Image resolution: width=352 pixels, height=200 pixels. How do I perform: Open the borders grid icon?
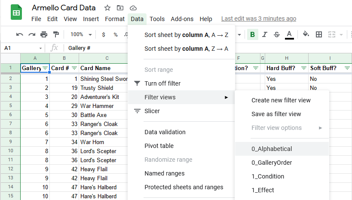click(x=319, y=34)
